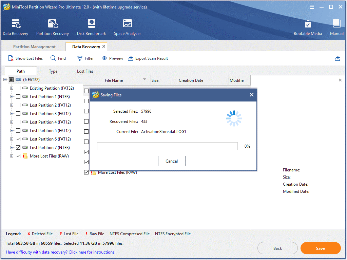Open the Bootable Media builder

coord(308,23)
